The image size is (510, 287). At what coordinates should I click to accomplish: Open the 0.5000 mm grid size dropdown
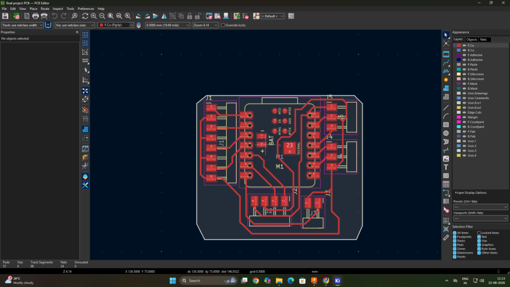pos(167,25)
